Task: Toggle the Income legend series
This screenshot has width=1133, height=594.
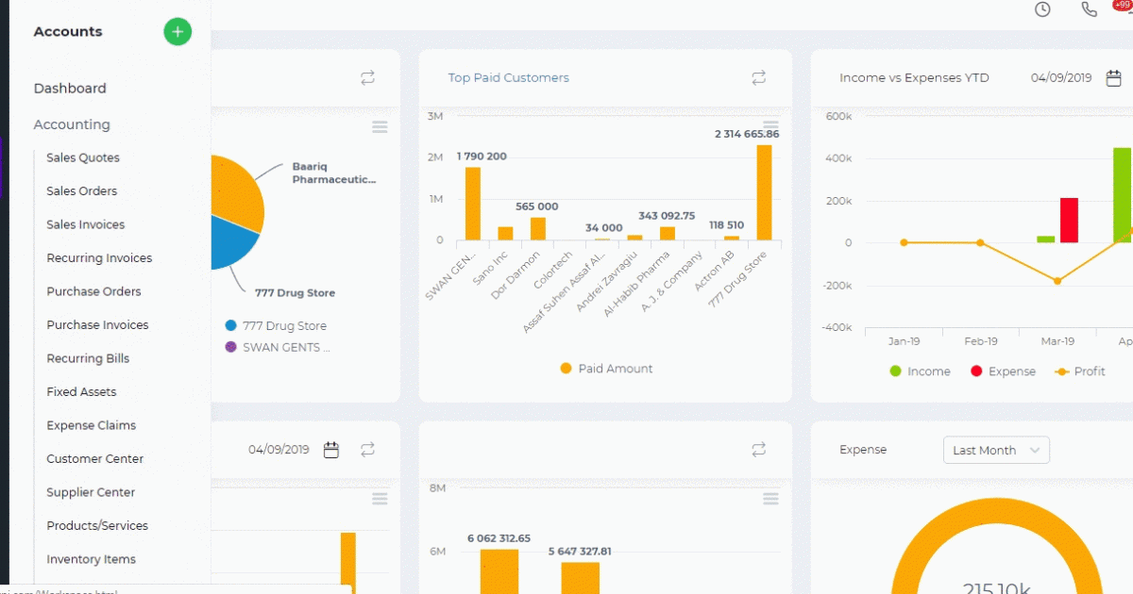Action: [920, 371]
